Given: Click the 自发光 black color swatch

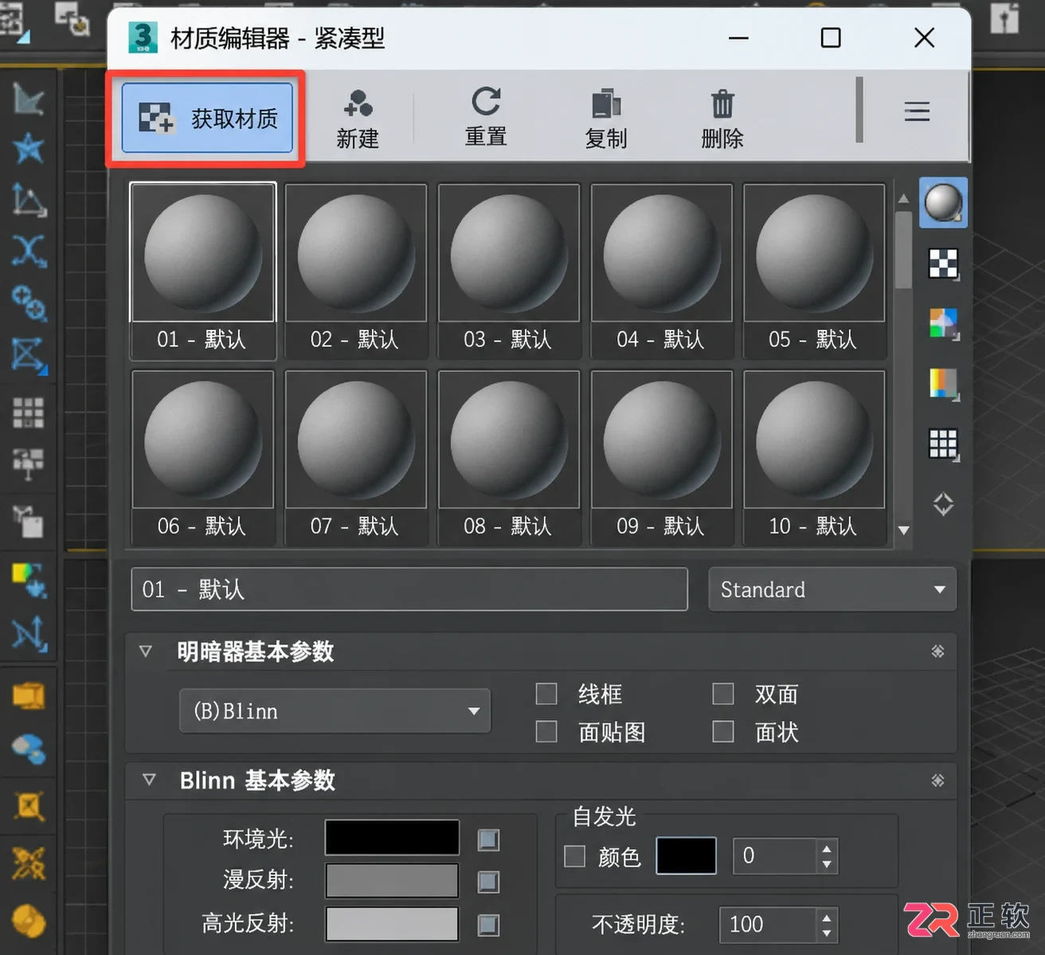Looking at the screenshot, I should (x=686, y=855).
